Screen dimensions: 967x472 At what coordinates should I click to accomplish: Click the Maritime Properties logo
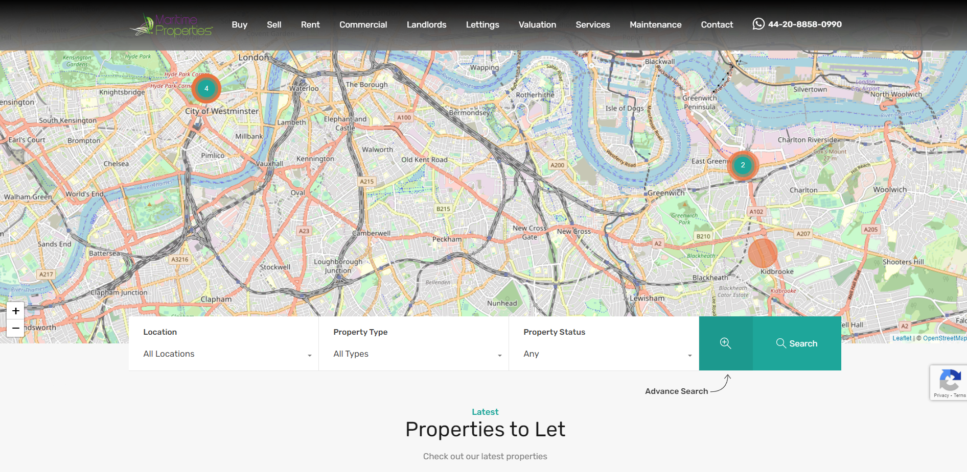pos(171,25)
